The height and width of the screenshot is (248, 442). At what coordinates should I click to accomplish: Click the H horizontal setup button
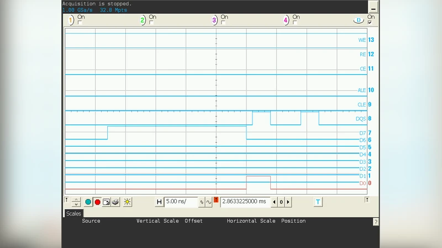[159, 202]
